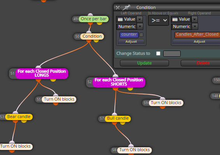Viewport: 220px width, 155px height.
Task: Click the green Update button
Action: 144,63
